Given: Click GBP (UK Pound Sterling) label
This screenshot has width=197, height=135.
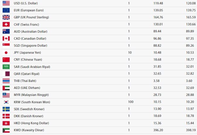Looking at the screenshot, I should [31, 17].
